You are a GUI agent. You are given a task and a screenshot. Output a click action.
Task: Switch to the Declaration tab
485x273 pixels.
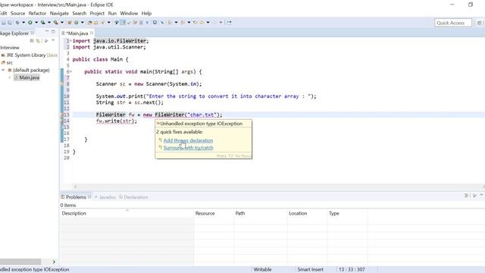click(133, 197)
